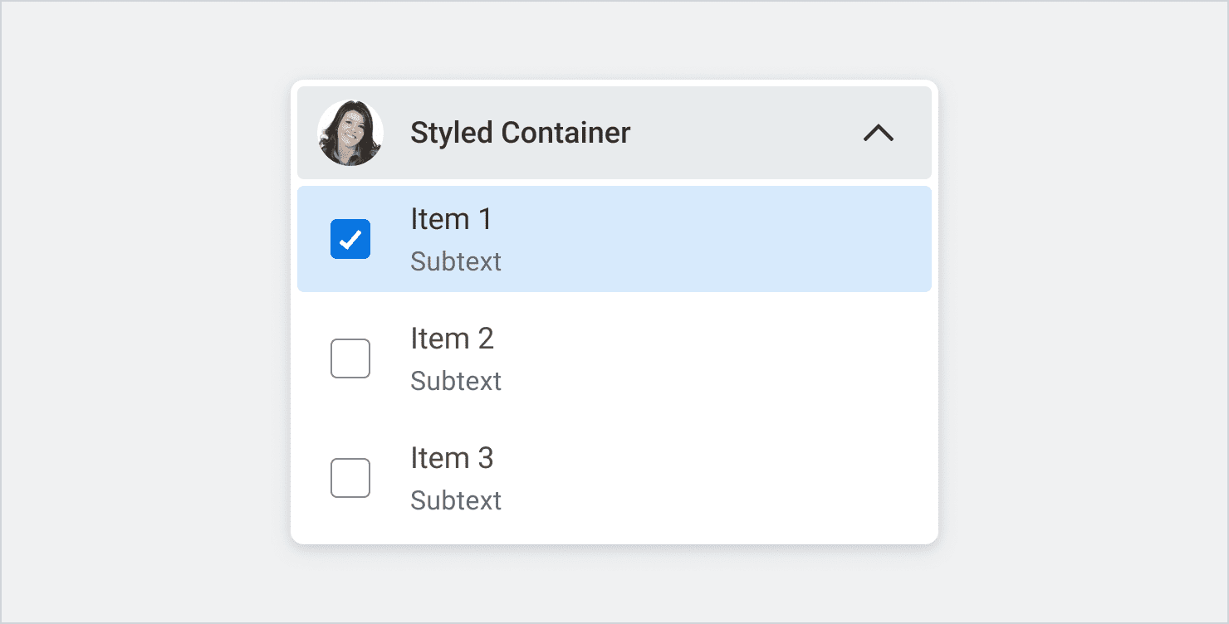Tick the Item 2 checkbox
Image resolution: width=1229 pixels, height=624 pixels.
(350, 358)
